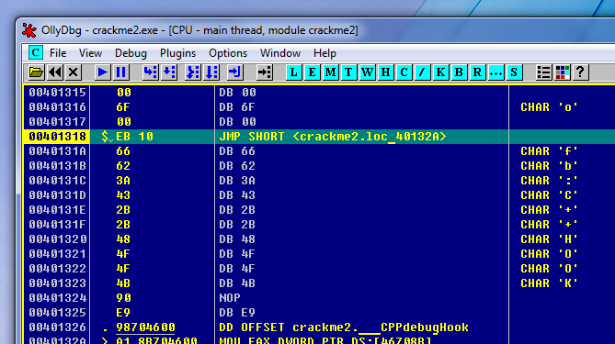Select address 00401315
The image size is (615, 344).
point(57,93)
